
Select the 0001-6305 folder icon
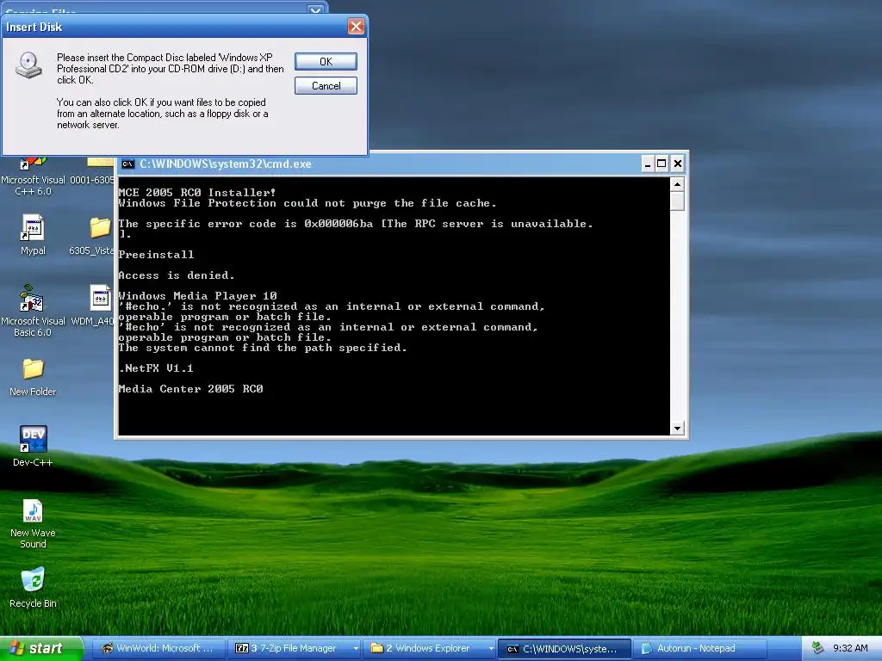(x=93, y=172)
